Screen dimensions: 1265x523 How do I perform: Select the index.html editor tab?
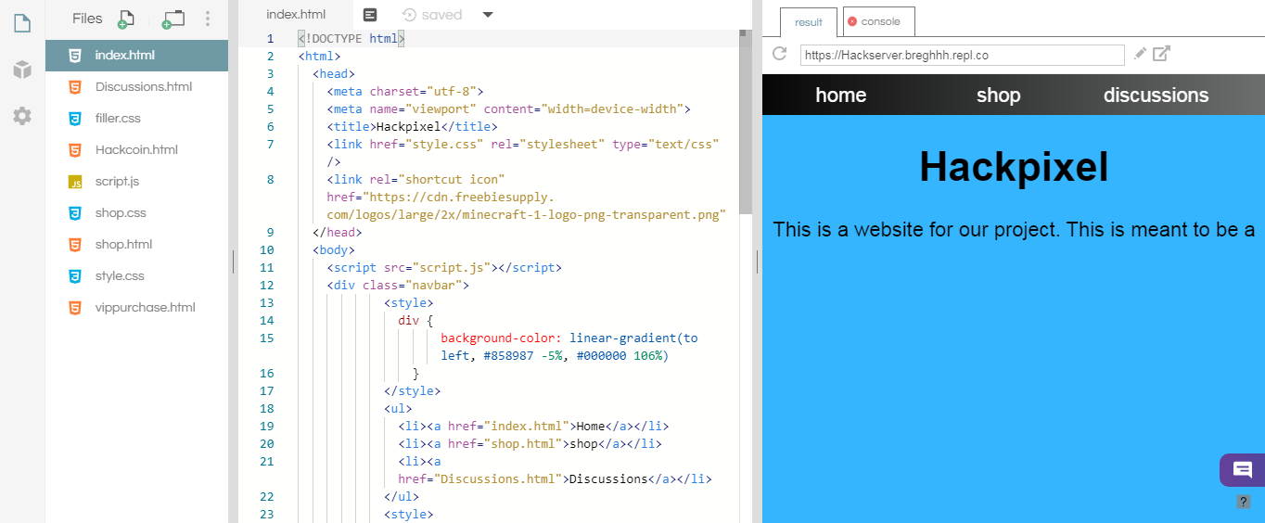tap(296, 15)
